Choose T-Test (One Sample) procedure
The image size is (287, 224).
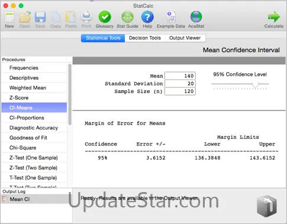click(x=34, y=178)
